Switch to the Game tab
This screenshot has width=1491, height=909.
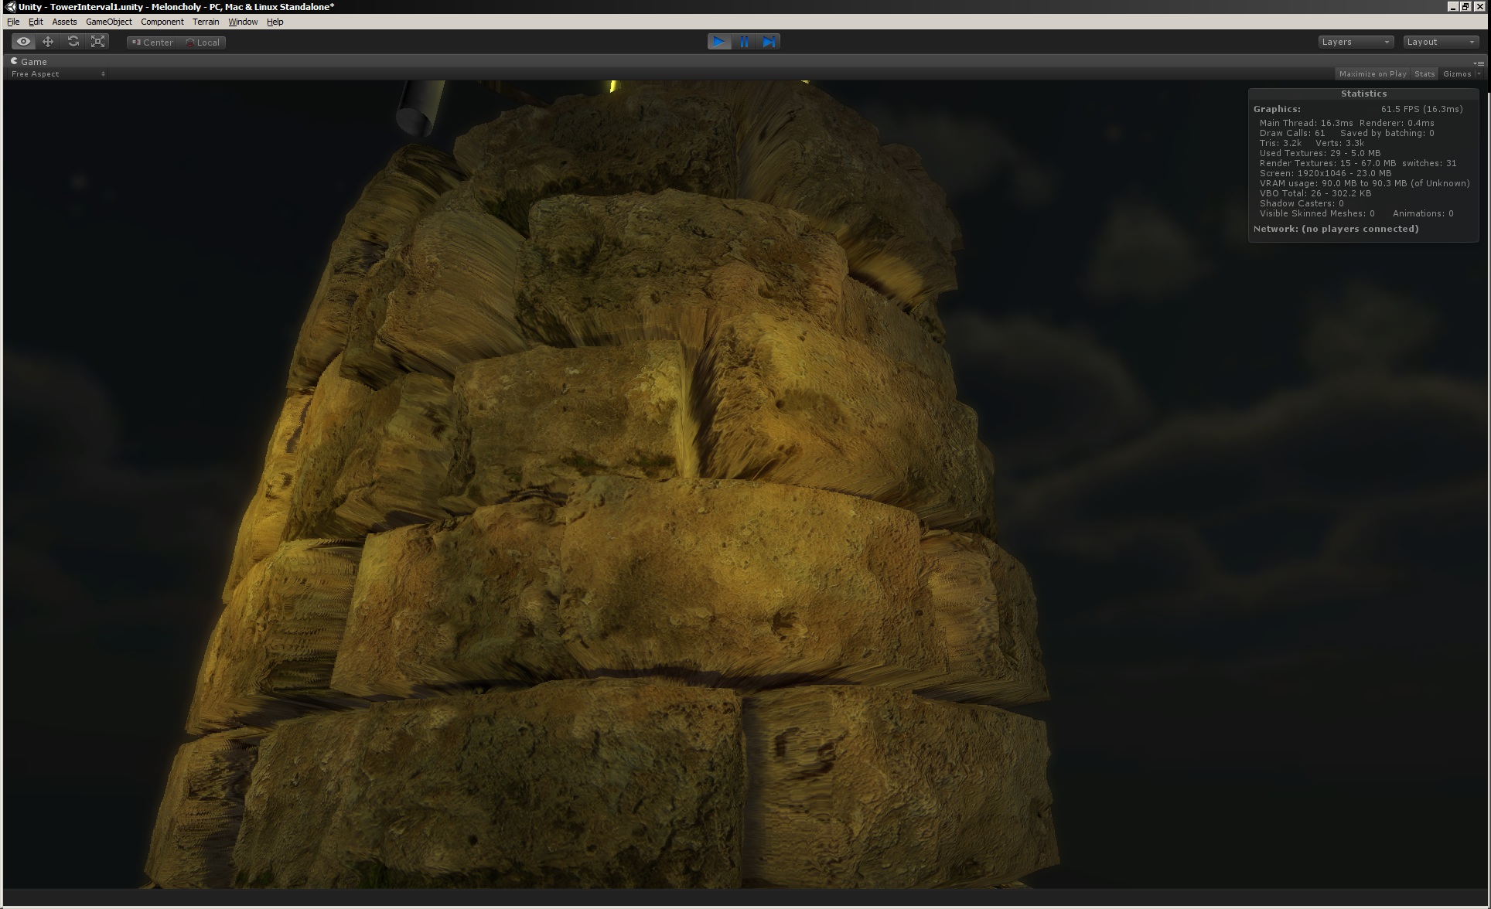click(29, 61)
